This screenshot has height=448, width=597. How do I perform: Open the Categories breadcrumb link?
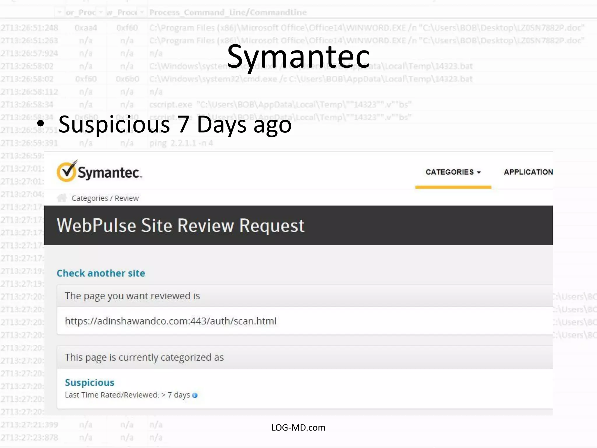click(90, 198)
